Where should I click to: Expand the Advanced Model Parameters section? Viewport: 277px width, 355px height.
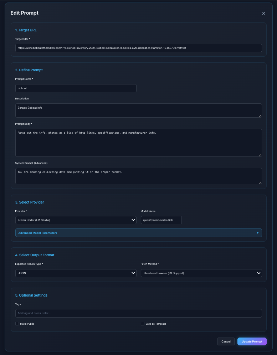click(x=138, y=232)
